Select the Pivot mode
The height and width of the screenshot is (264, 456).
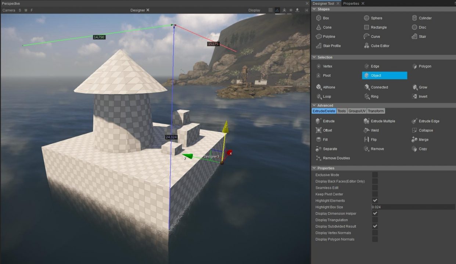(x=323, y=75)
